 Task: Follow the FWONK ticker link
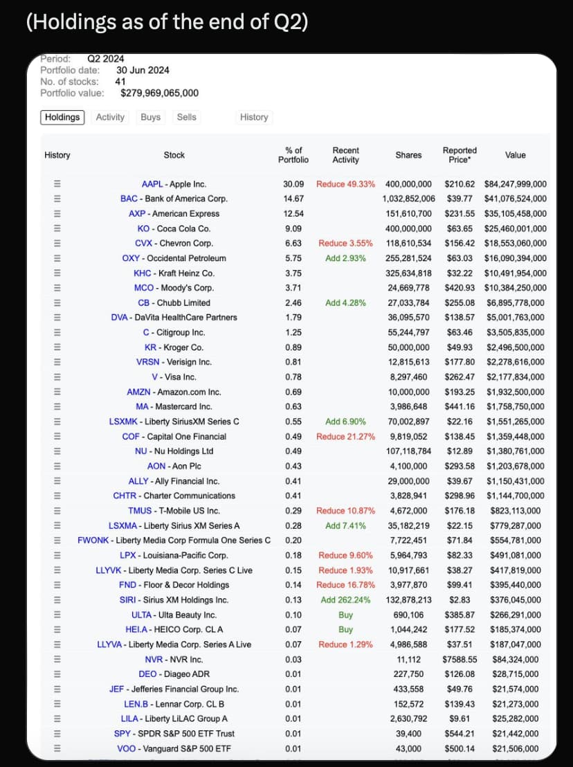coord(93,541)
